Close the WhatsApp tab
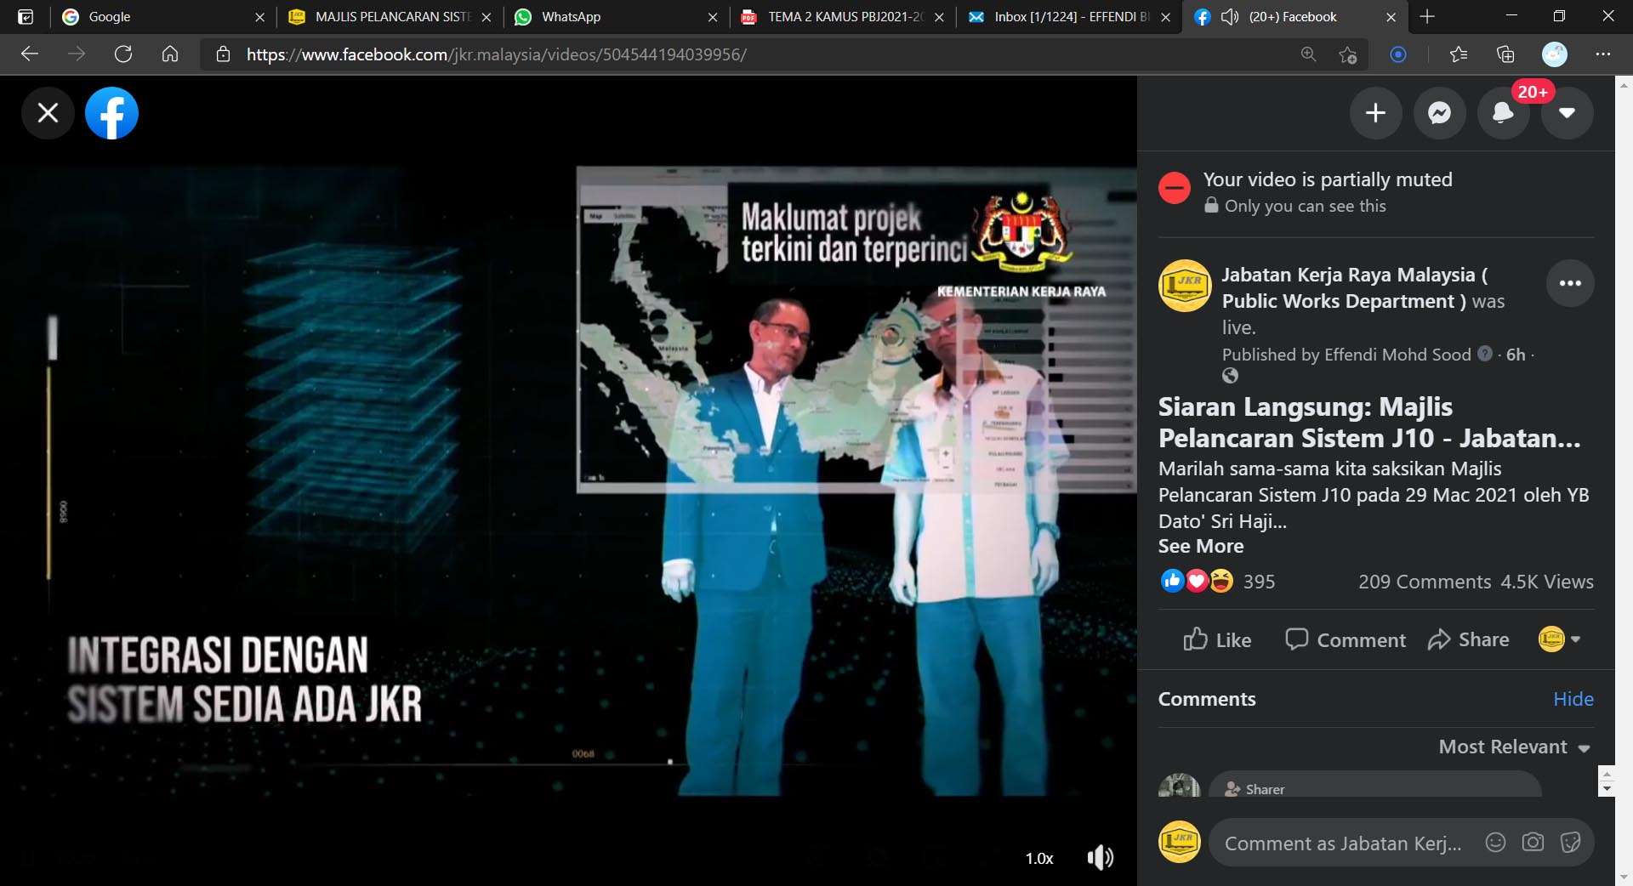This screenshot has height=886, width=1633. point(713,17)
